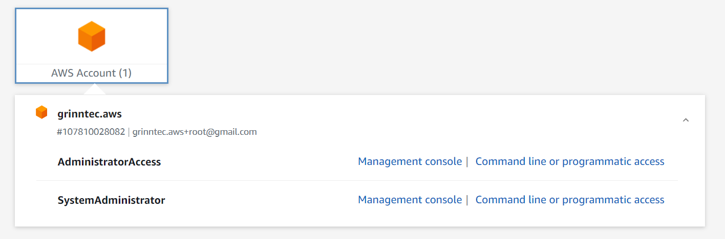The width and height of the screenshot is (725, 239).
Task: Open Management console for AdministratorAccess
Action: [x=410, y=161]
